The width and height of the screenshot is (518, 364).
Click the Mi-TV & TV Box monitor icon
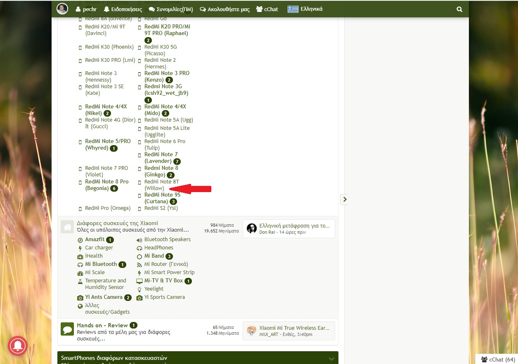(140, 281)
